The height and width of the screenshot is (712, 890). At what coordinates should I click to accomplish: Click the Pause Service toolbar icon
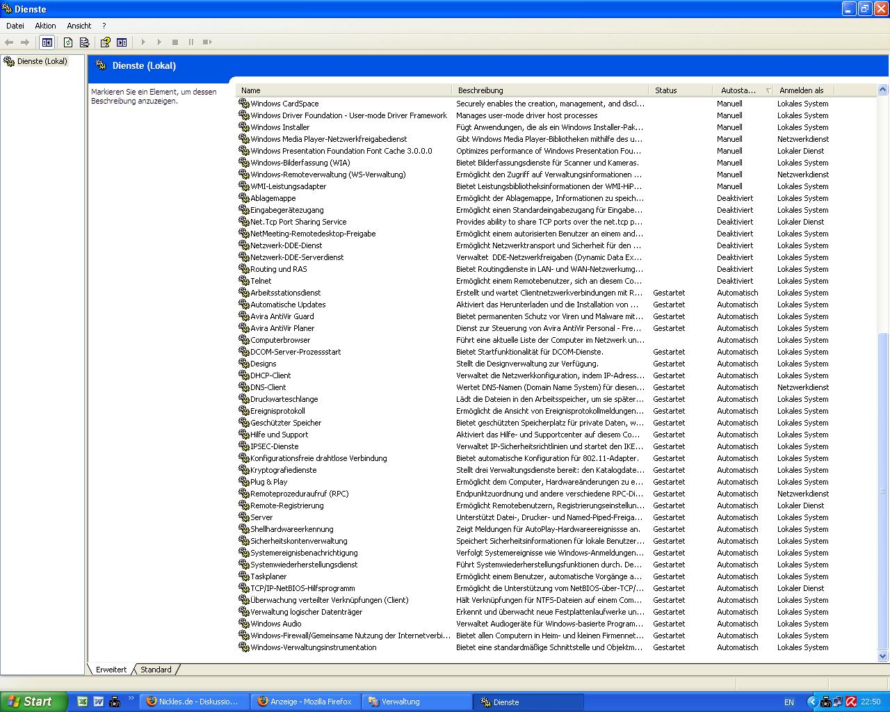pos(191,42)
